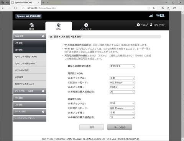The width and height of the screenshot is (184, 141).
Task: Reload the page with refresh icon
Action: coord(15,8)
